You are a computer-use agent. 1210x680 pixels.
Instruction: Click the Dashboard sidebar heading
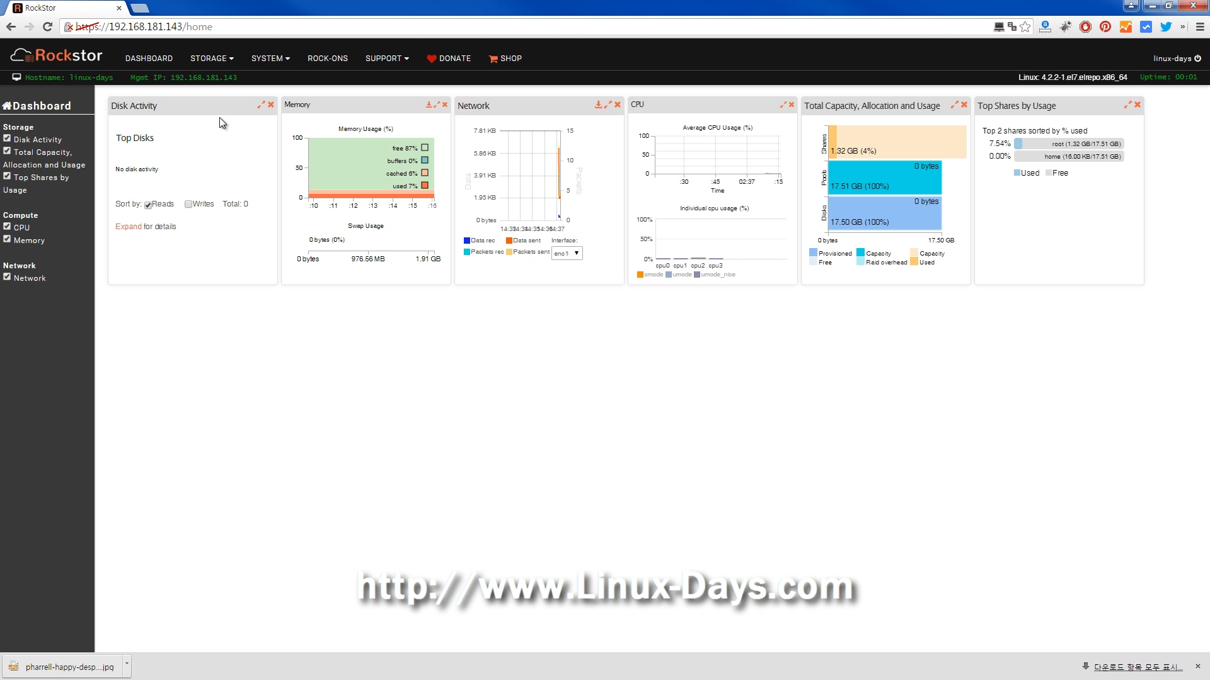click(37, 106)
